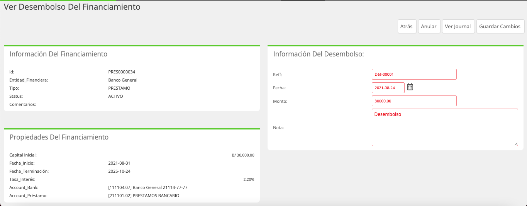
Task: Click the Capital Inicial amount B/ 30,000.00
Action: tap(243, 155)
